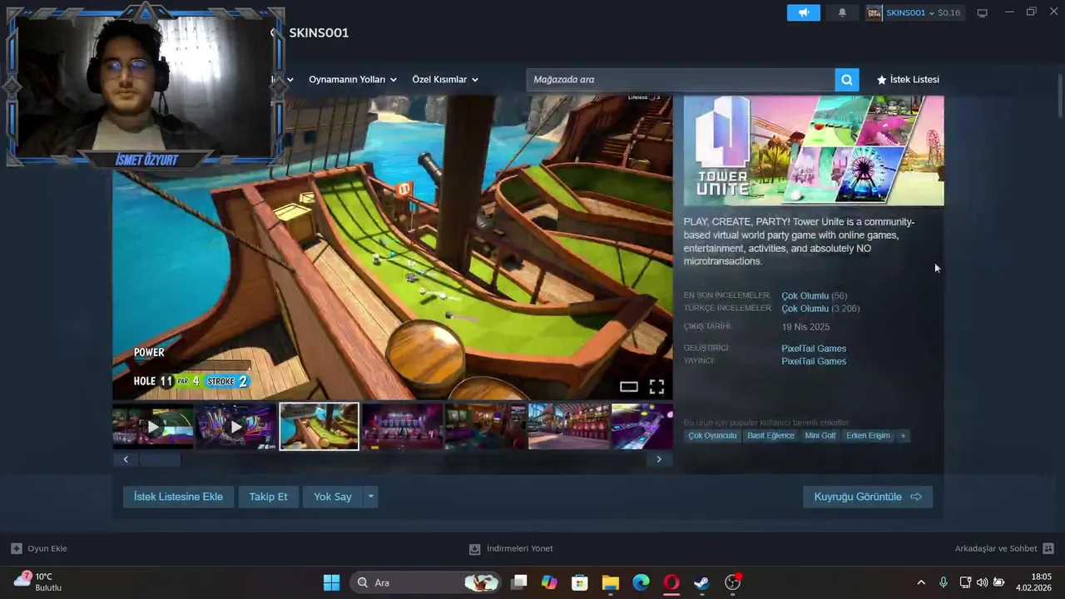Select the dim bar room screenshot thumbnail
The image size is (1065, 599).
486,427
